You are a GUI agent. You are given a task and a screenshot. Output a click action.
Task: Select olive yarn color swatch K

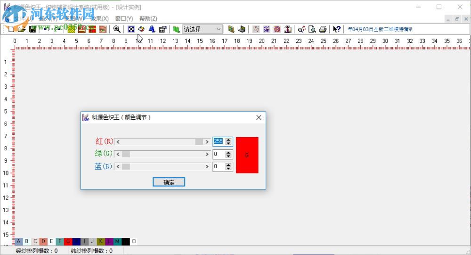coord(101,241)
